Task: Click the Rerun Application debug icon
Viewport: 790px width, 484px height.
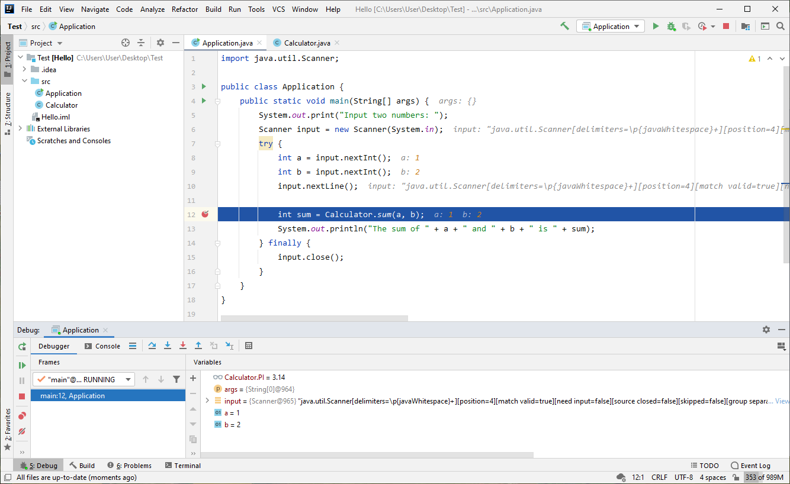Action: point(22,347)
